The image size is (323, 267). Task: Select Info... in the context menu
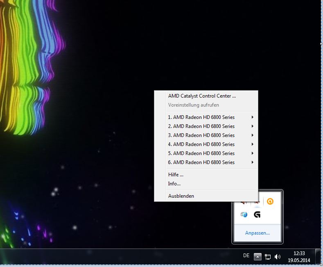coord(206,184)
